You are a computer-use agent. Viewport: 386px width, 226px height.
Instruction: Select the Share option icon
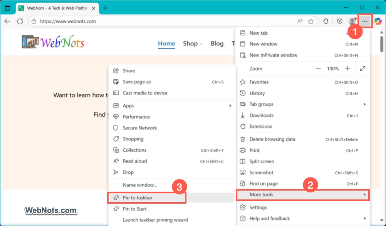pos(116,70)
